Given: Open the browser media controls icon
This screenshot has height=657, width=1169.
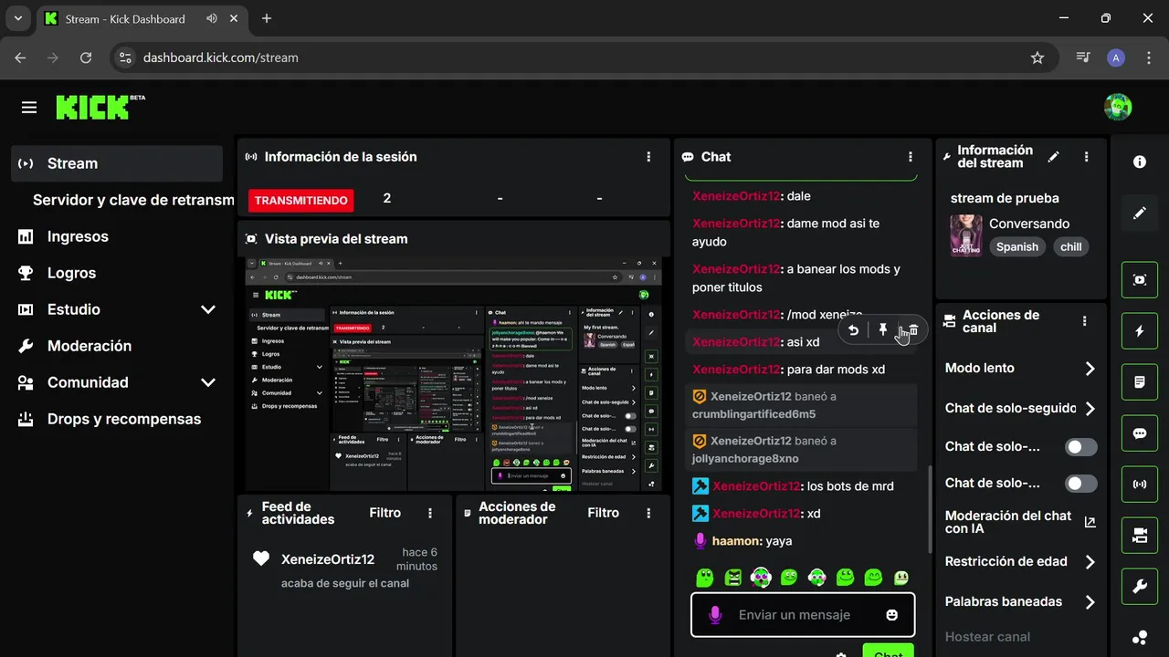Looking at the screenshot, I should tap(1083, 57).
